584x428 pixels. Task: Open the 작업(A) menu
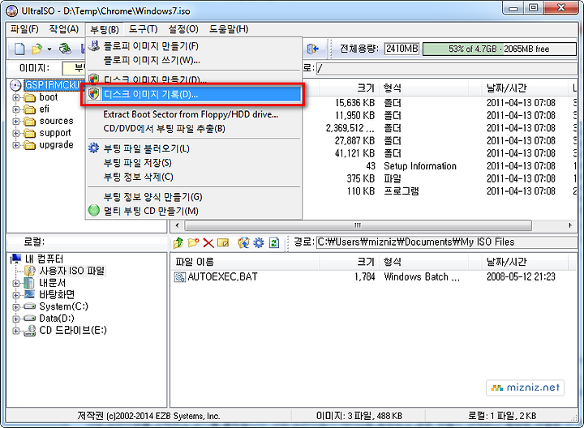[64, 29]
